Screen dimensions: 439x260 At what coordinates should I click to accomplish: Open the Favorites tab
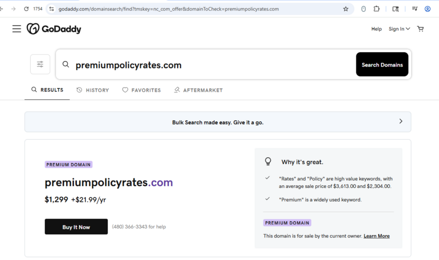point(141,90)
